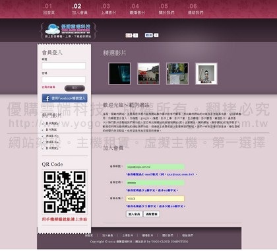Open the .06 連結我們 menu item
The image size is (277, 251).
click(x=195, y=9)
